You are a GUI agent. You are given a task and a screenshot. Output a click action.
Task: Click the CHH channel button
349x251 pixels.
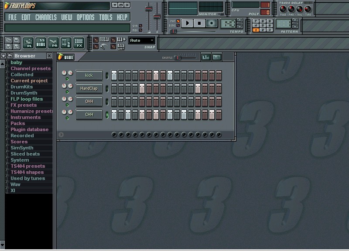[x=89, y=115]
